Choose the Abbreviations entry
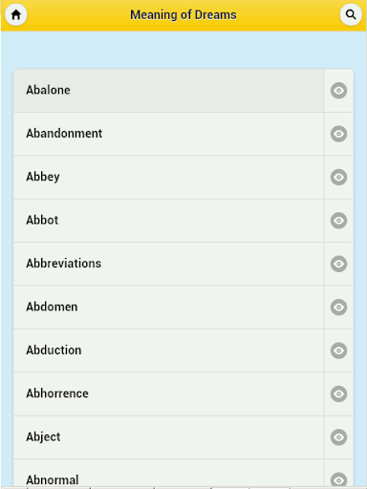The height and width of the screenshot is (489, 367). tap(168, 264)
